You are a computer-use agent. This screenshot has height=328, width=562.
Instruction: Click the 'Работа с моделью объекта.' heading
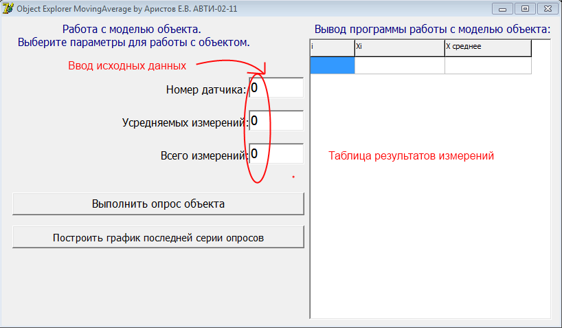click(x=131, y=29)
